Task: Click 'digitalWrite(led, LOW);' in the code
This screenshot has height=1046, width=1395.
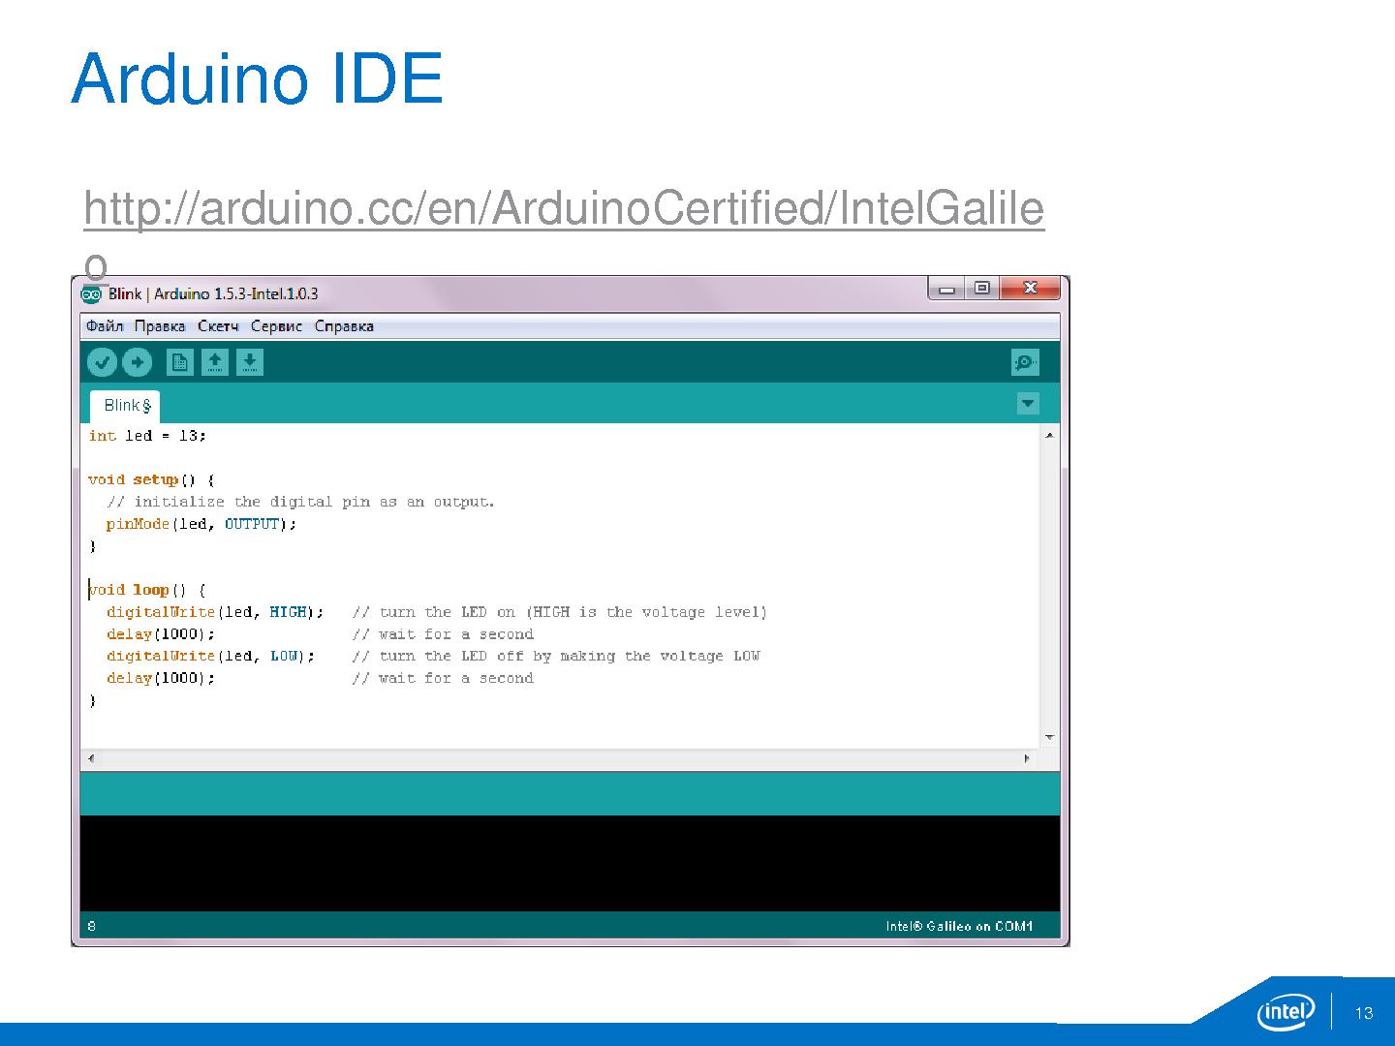Action: 211,656
